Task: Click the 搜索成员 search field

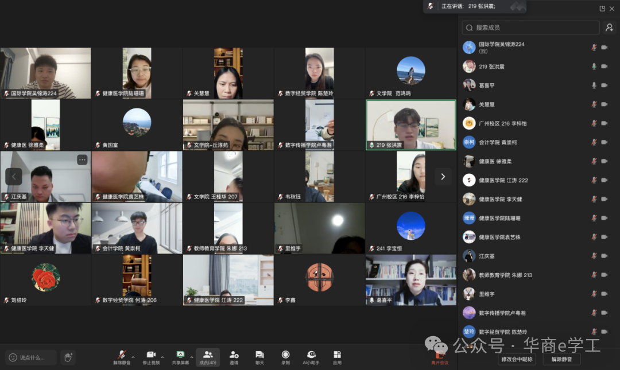Action: click(x=530, y=28)
